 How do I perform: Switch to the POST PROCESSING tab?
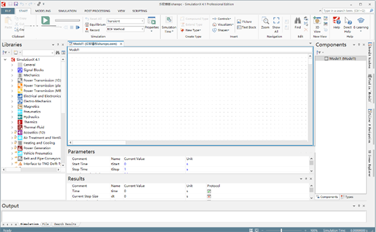97,11
